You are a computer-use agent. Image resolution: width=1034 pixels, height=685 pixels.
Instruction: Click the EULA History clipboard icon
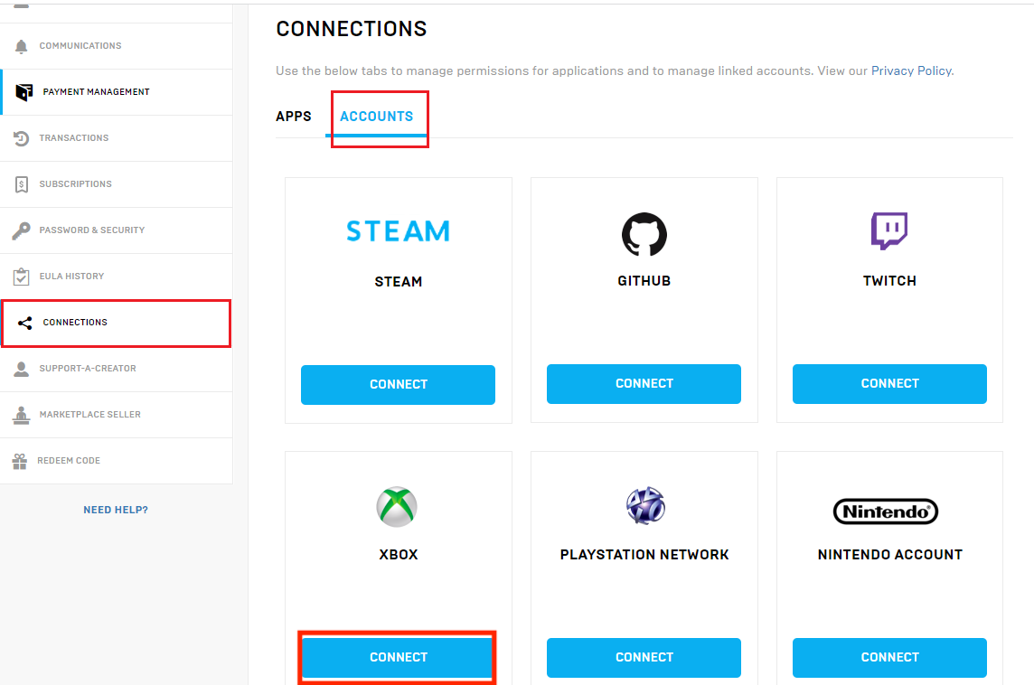click(21, 277)
